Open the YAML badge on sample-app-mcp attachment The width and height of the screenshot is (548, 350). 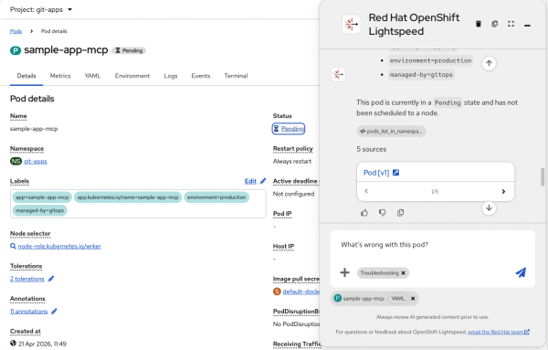pyautogui.click(x=397, y=298)
